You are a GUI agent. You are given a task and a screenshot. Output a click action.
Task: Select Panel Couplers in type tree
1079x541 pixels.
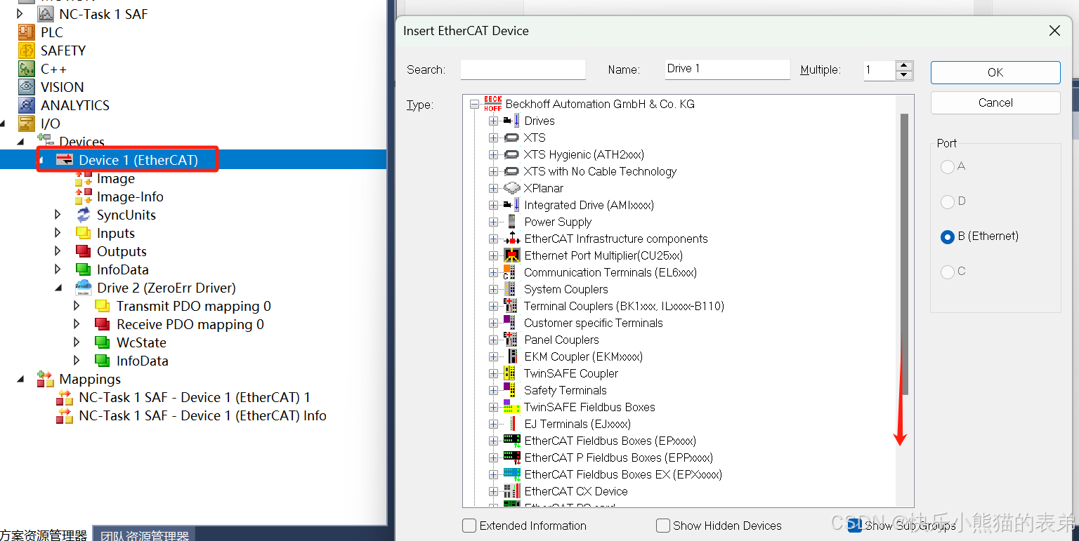pyautogui.click(x=561, y=340)
